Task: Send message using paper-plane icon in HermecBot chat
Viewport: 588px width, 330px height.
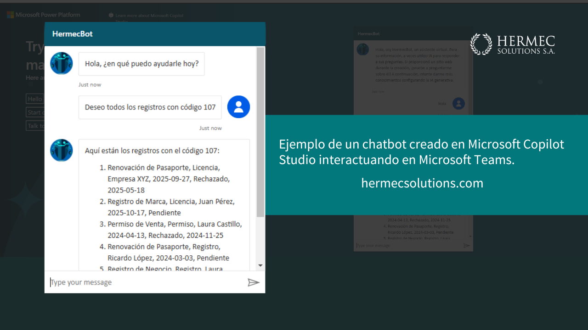Action: (x=254, y=282)
